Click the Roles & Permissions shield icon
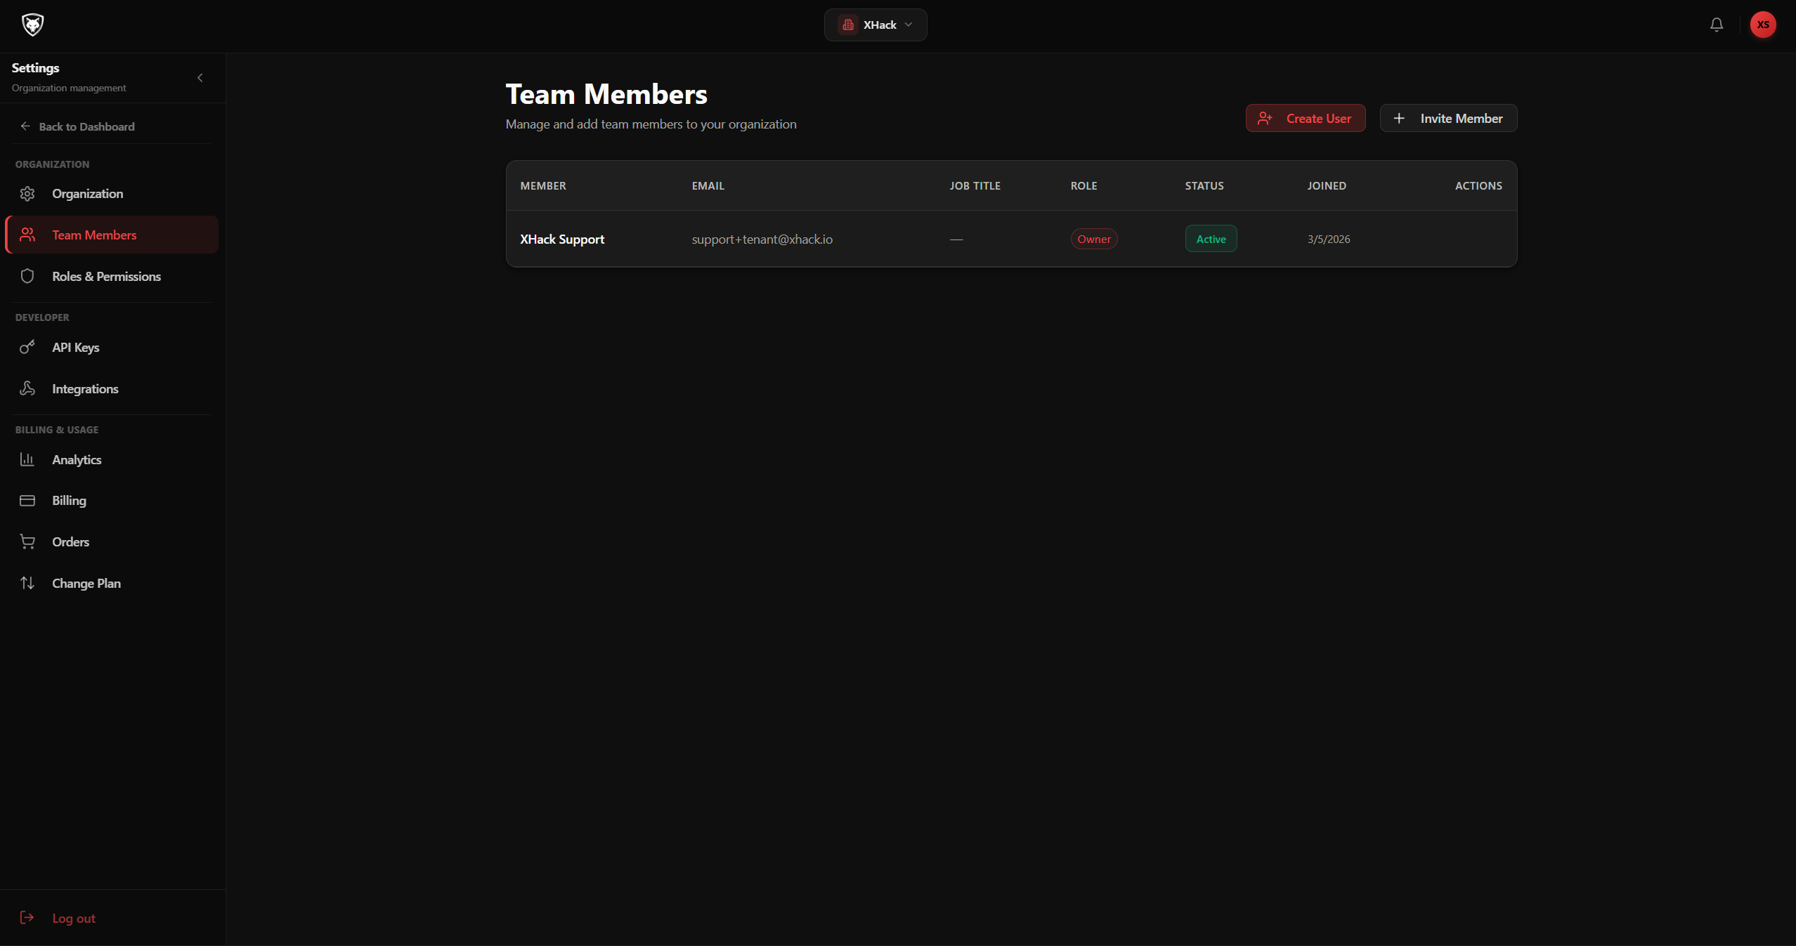The image size is (1796, 946). [27, 276]
